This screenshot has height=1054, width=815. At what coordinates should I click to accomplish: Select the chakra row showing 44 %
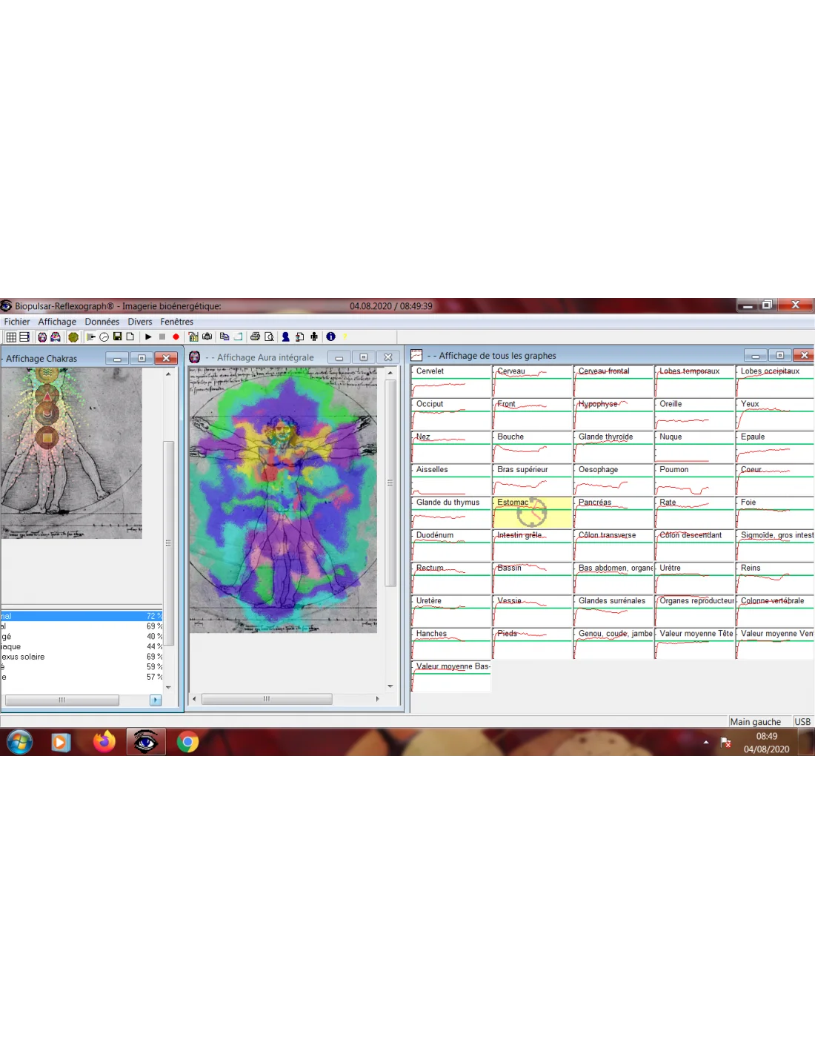[x=81, y=646]
